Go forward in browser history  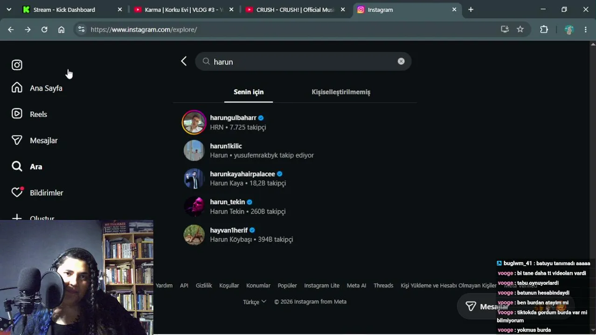point(28,29)
